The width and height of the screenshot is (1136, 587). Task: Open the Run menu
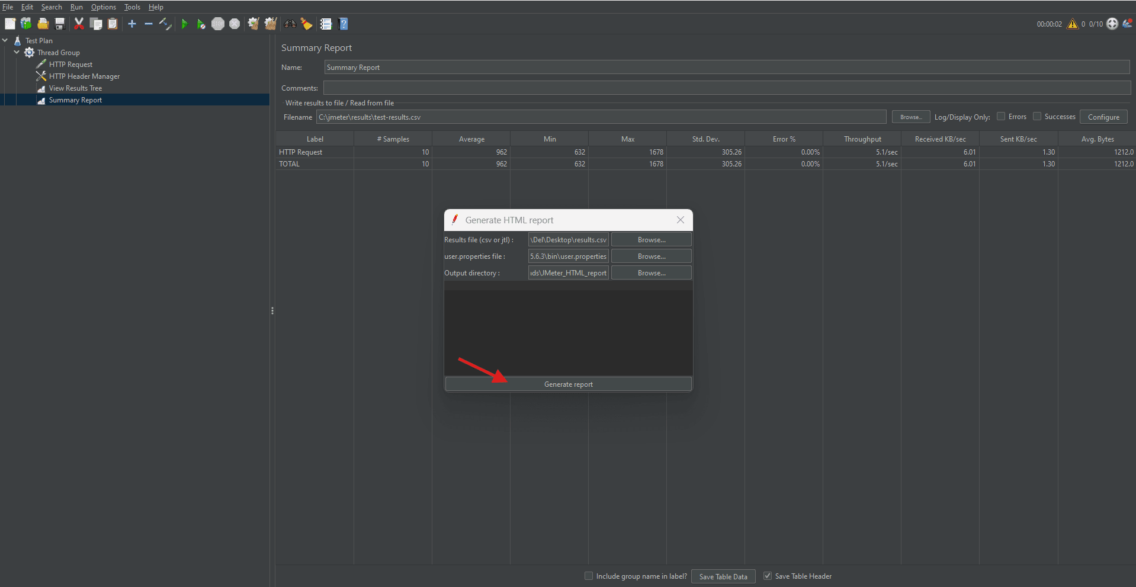(x=76, y=7)
